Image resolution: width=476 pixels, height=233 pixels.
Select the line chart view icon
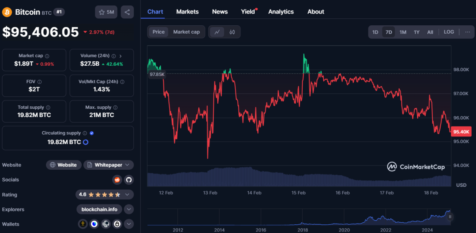pos(217,32)
